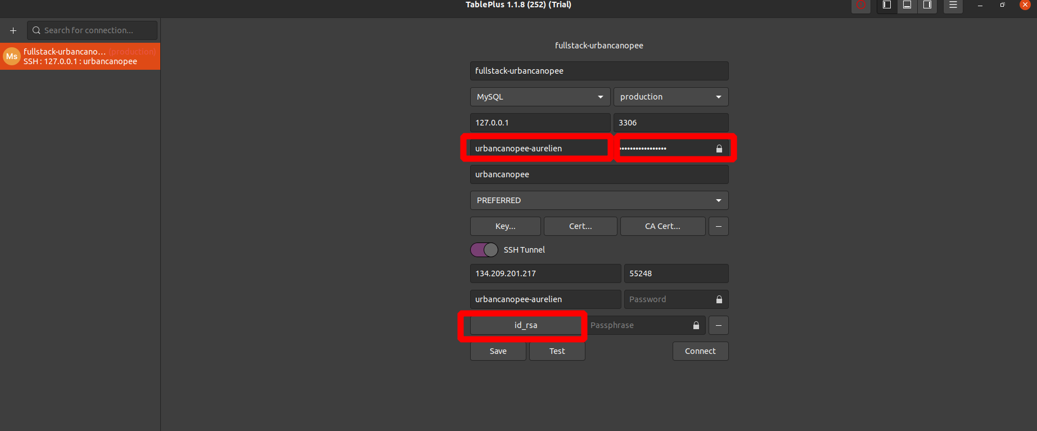Viewport: 1037px width, 431px height.
Task: Click the Test button
Action: click(x=557, y=351)
